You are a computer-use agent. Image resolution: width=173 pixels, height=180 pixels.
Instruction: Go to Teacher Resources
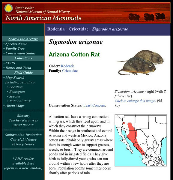[x=23, y=120]
